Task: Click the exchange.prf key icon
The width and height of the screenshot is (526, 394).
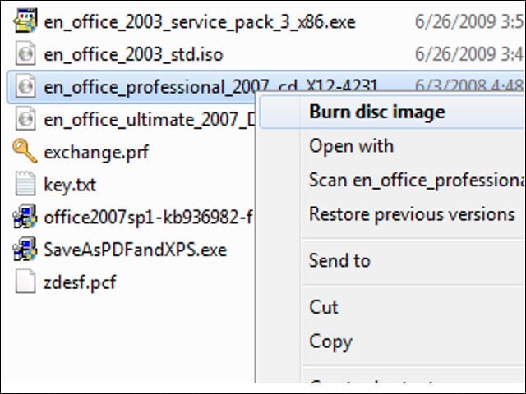Action: 25,151
